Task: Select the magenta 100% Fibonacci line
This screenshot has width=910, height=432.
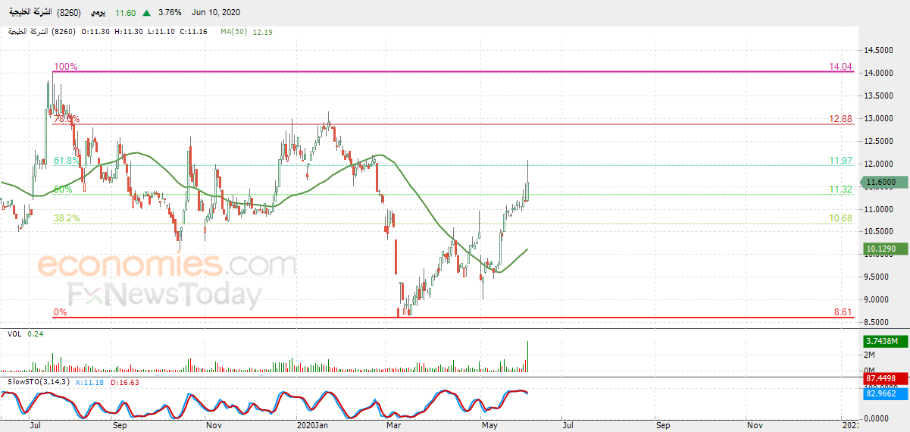Action: (455, 71)
